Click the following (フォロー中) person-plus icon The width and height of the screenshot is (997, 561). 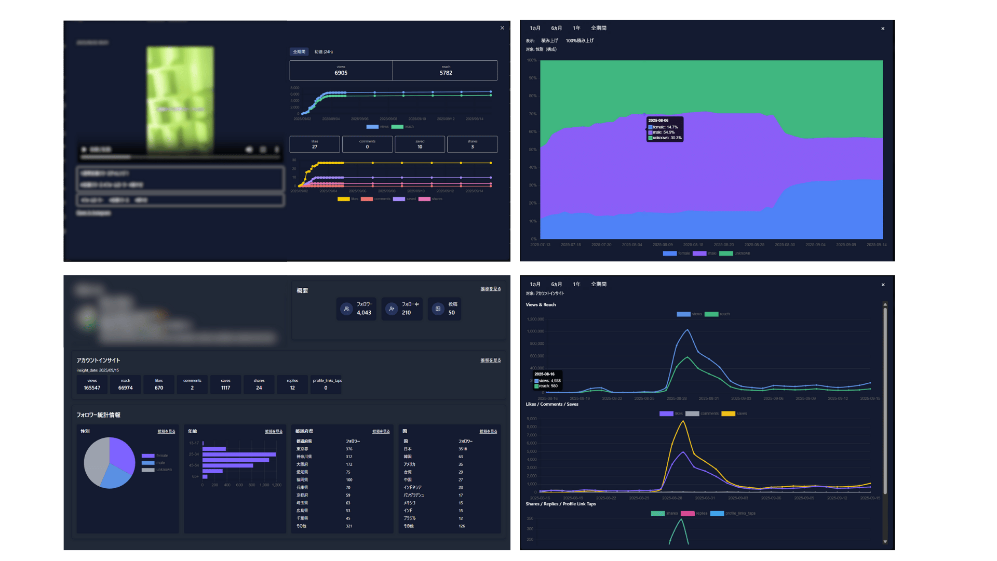tap(392, 309)
